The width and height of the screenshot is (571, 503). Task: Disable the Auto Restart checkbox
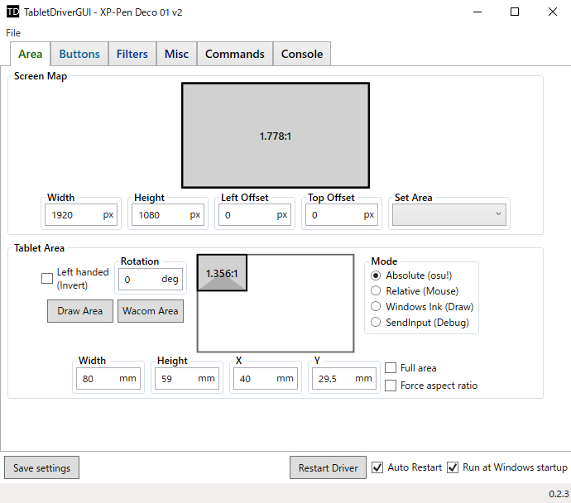pos(377,467)
